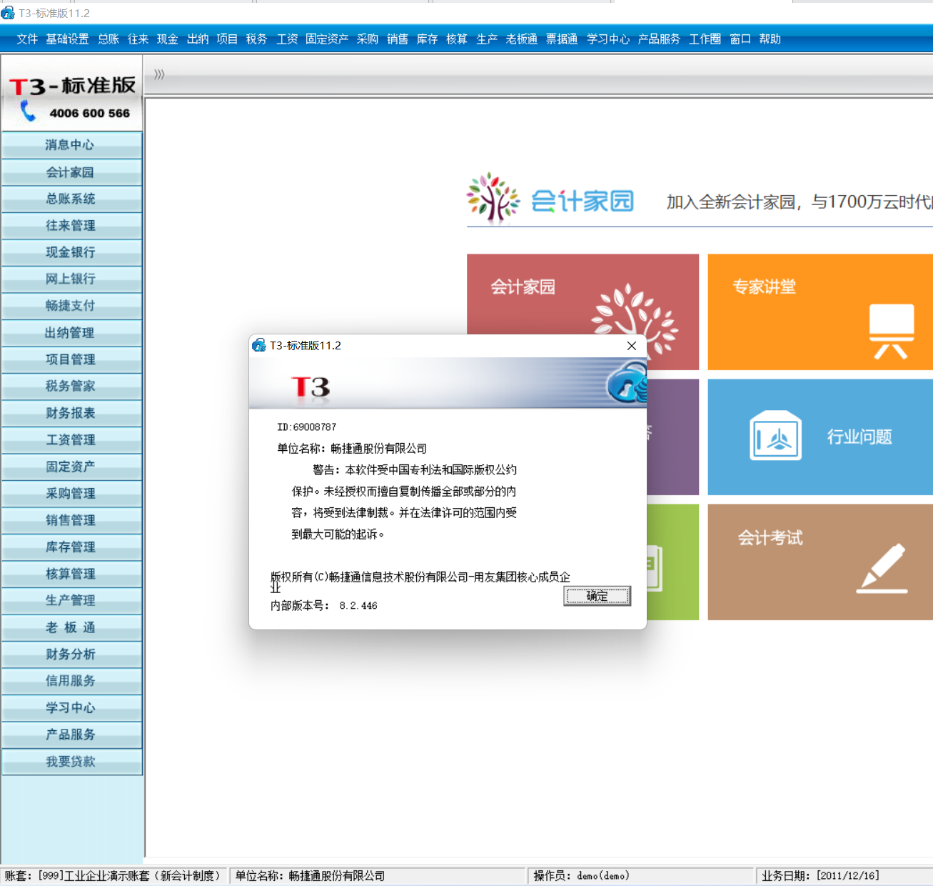Click the T3 app icon in dialog title
Image resolution: width=933 pixels, height=886 pixels.
pos(259,346)
